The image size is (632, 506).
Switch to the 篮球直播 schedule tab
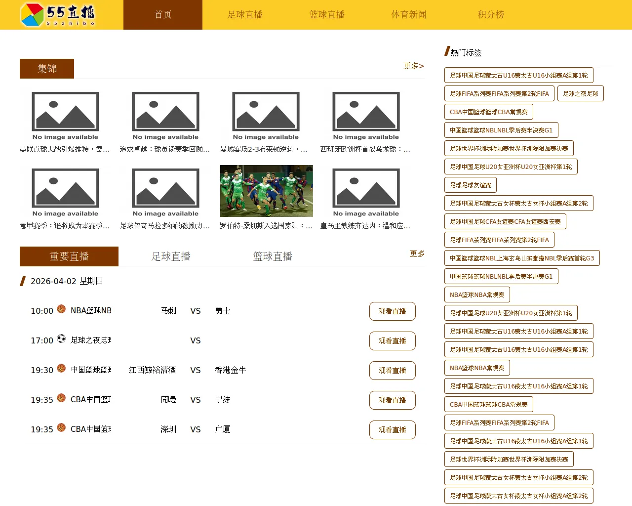(x=273, y=256)
